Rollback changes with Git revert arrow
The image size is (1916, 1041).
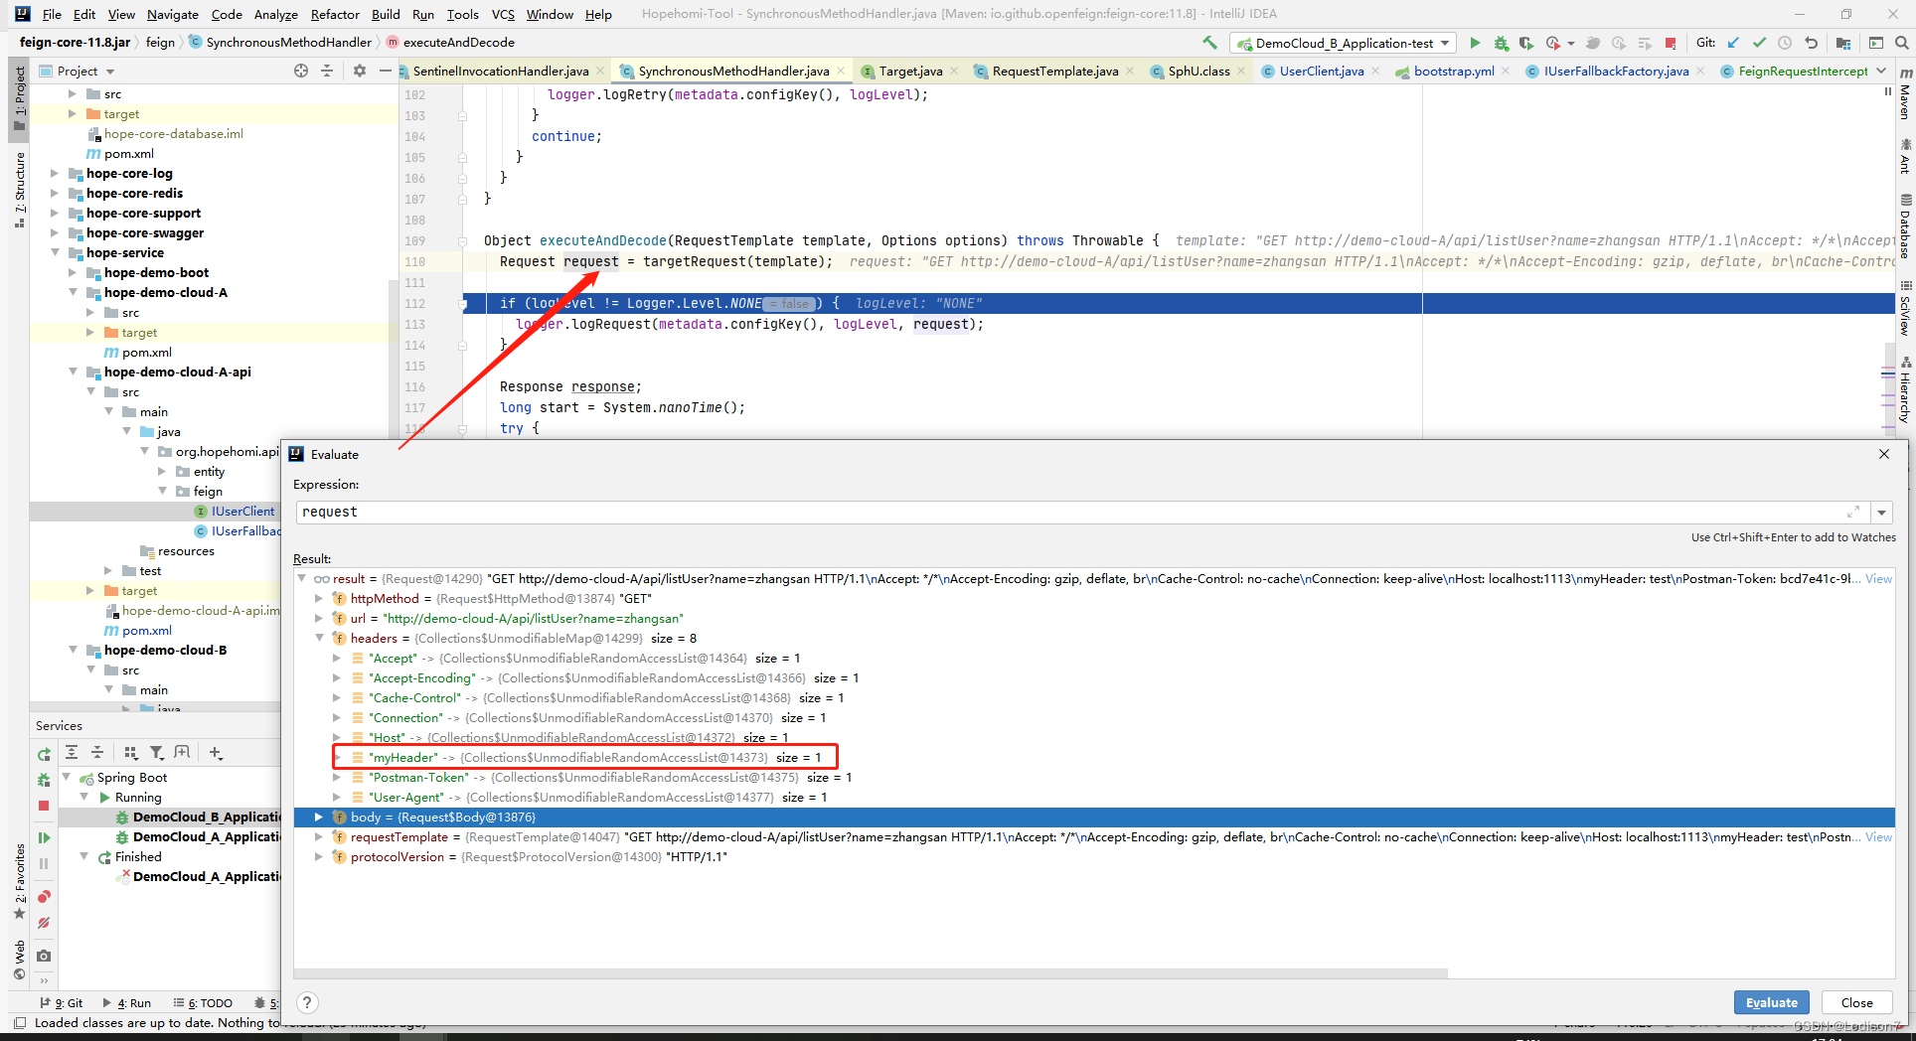coord(1811,43)
